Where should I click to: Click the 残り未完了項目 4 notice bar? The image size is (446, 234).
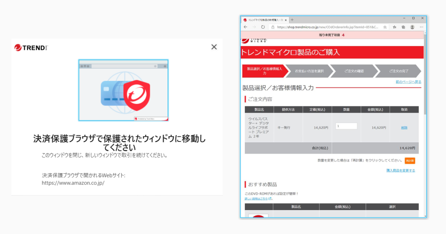coord(332,35)
